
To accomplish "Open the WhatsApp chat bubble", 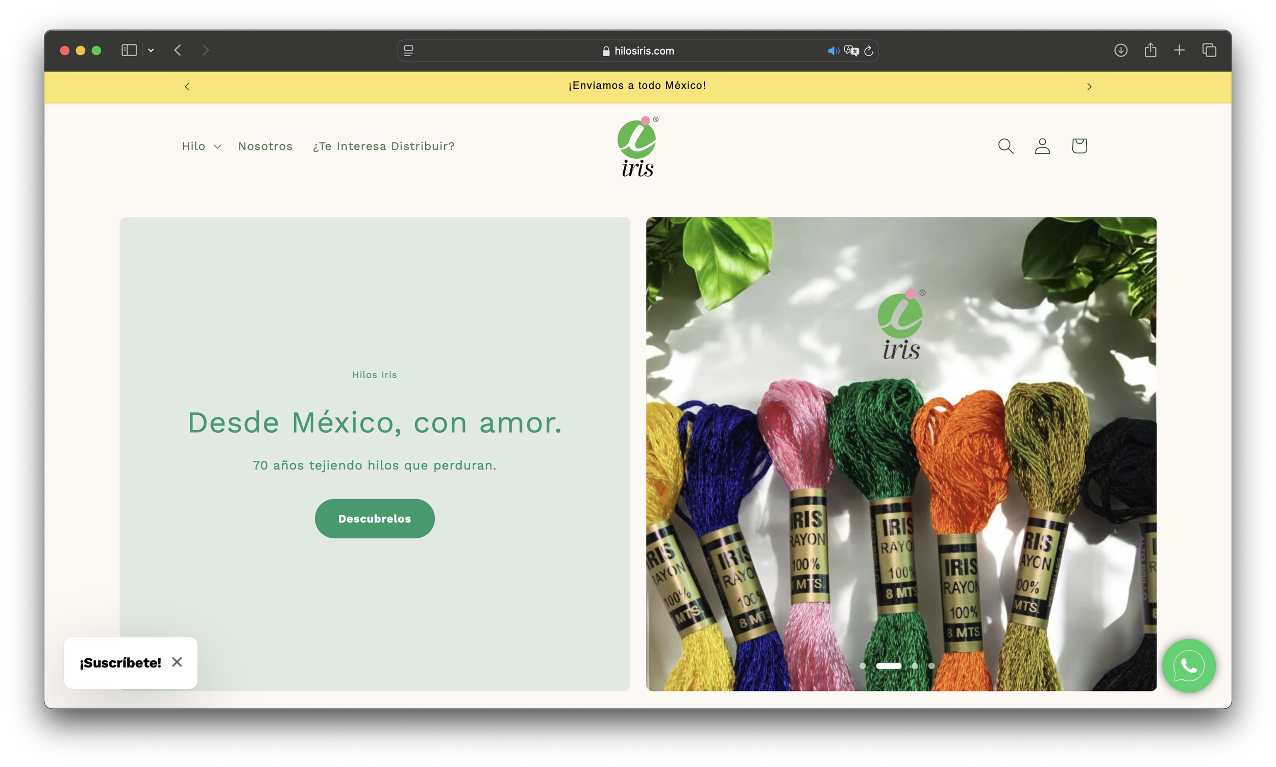I will pos(1188,665).
